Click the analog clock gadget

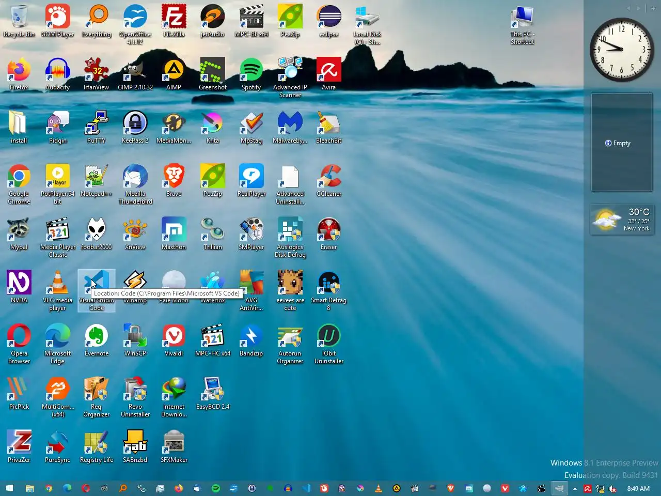(x=622, y=50)
